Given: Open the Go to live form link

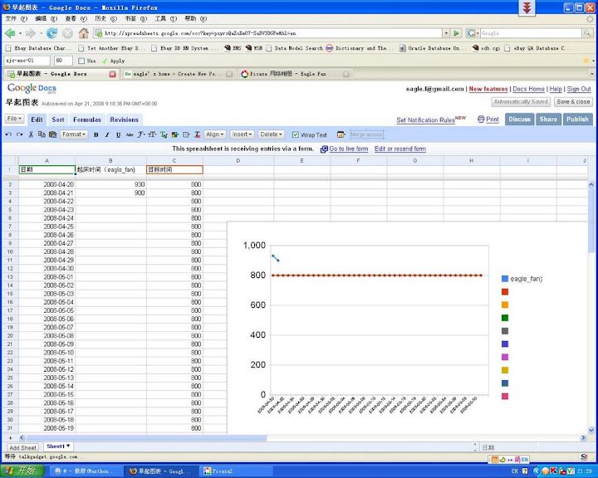Looking at the screenshot, I should [x=349, y=149].
